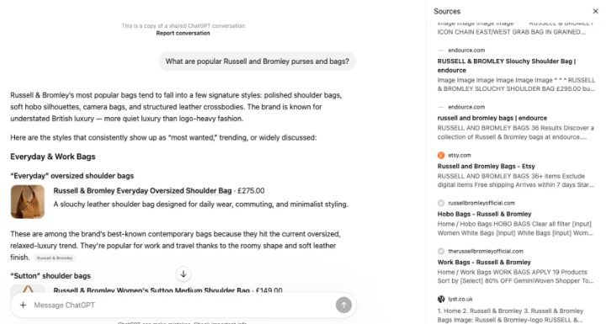
Task: Close the Sources panel
Action: pyautogui.click(x=596, y=11)
